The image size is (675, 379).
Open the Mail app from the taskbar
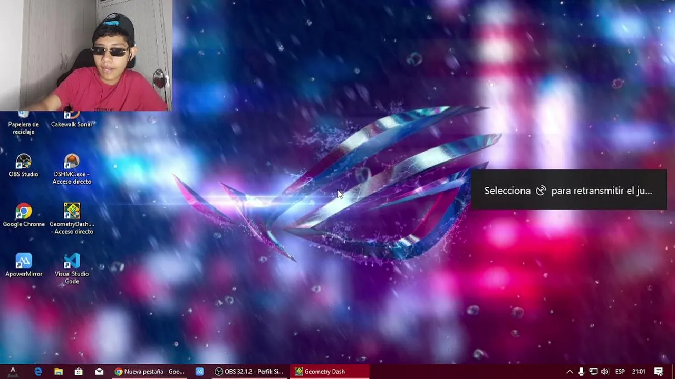(99, 372)
